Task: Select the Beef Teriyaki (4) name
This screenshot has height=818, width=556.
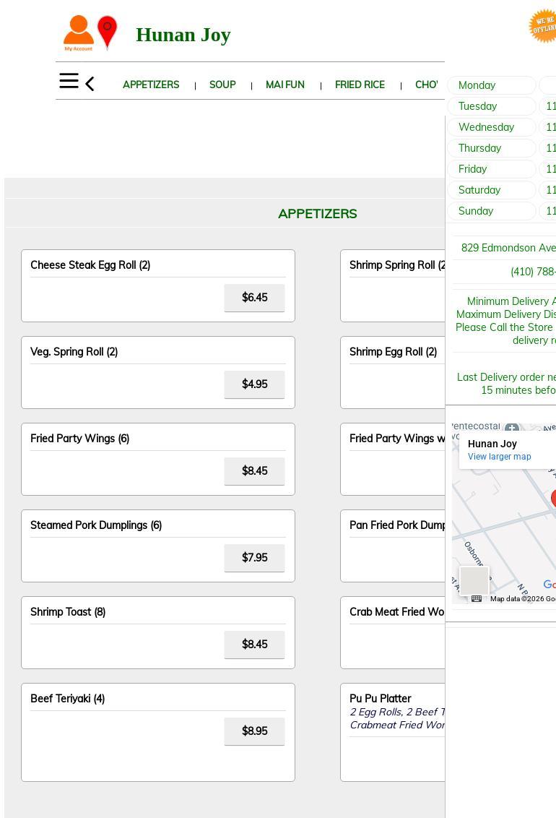Action: coord(67,698)
